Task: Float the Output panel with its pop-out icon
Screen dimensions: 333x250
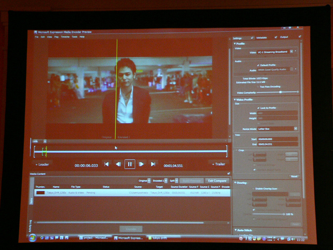Action: [x=300, y=37]
